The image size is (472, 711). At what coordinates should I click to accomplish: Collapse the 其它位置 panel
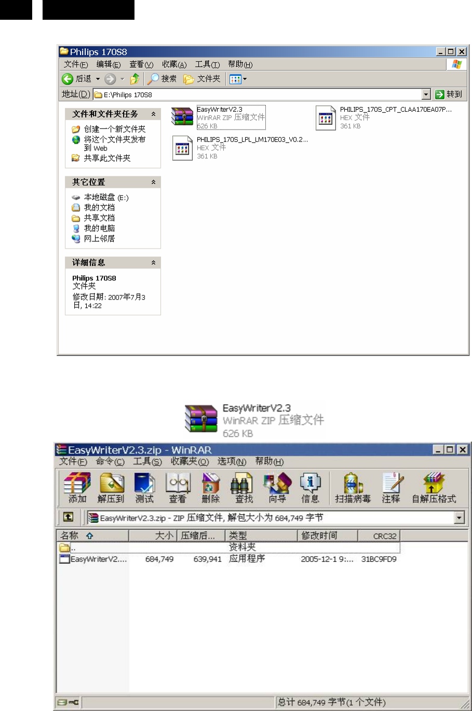pos(153,182)
